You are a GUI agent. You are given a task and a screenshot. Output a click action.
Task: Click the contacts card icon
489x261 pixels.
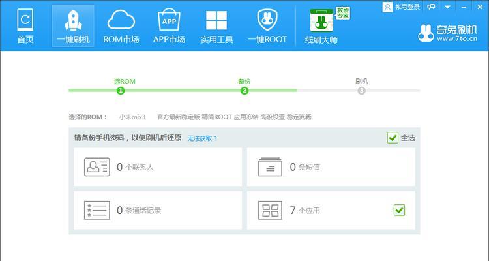[x=97, y=167]
